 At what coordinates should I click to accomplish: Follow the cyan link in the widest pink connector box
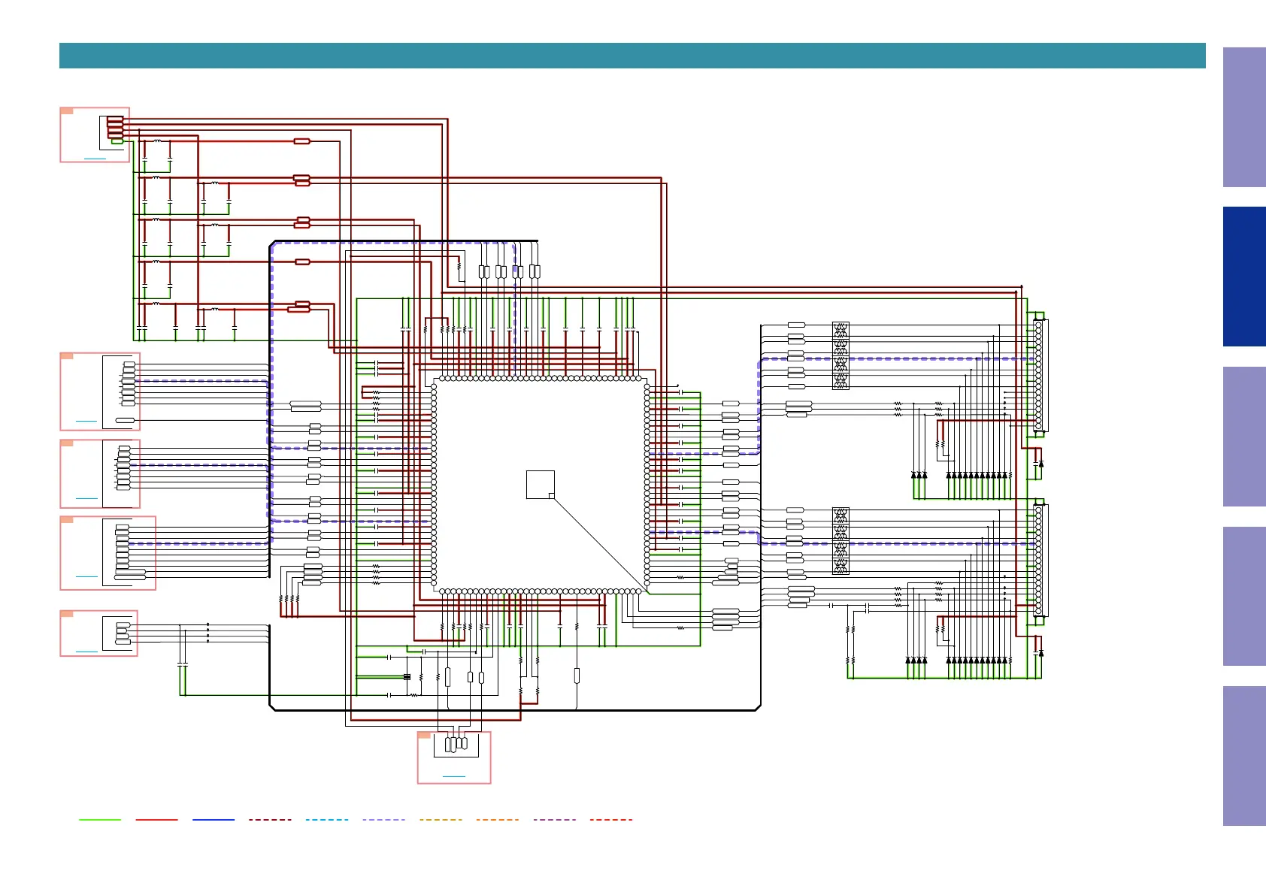coord(87,576)
